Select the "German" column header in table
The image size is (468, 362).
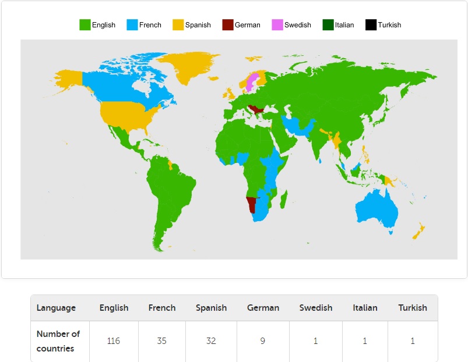click(x=263, y=308)
